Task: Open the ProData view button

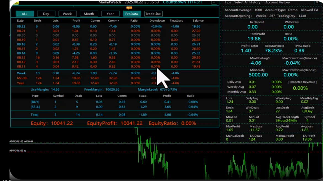Action: click(x=132, y=14)
